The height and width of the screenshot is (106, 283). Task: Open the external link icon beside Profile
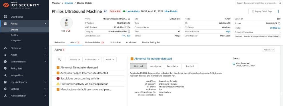click(x=129, y=19)
